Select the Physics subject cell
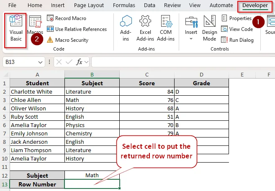The width and height of the screenshot is (275, 191). coord(92,125)
